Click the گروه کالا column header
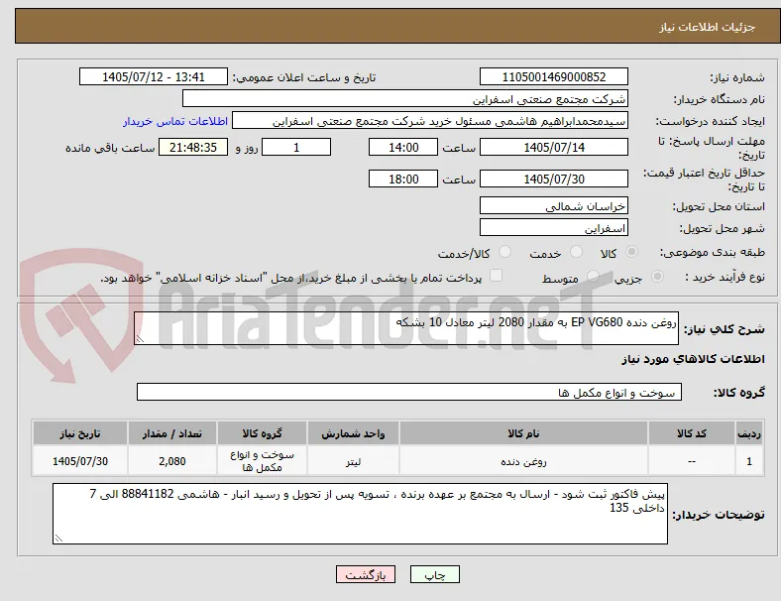The width and height of the screenshot is (781, 601). click(262, 433)
